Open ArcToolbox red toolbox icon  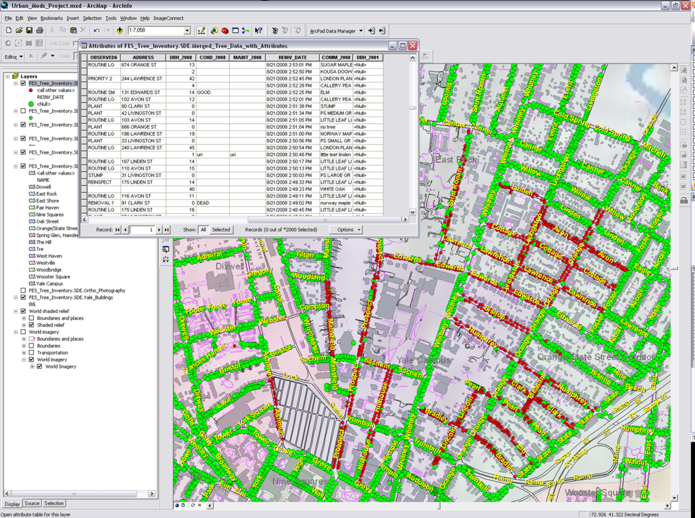(225, 31)
